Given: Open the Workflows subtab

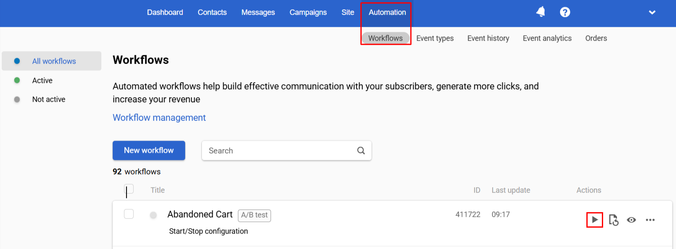Looking at the screenshot, I should 385,38.
